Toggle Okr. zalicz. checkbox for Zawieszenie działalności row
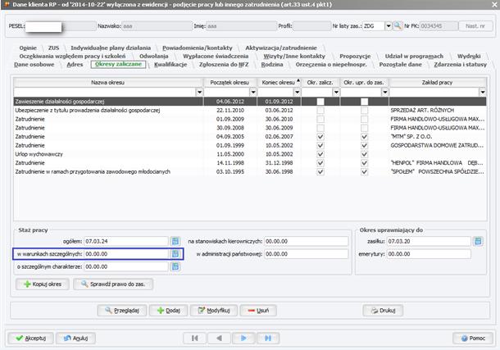 pos(320,102)
